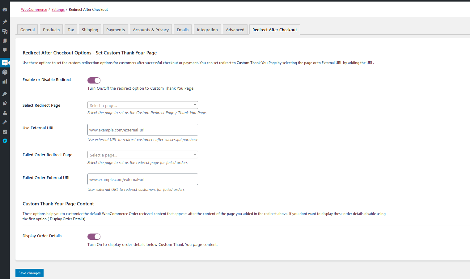Open Settings via the sliders icon
This screenshot has width=470, height=279.
point(5,131)
